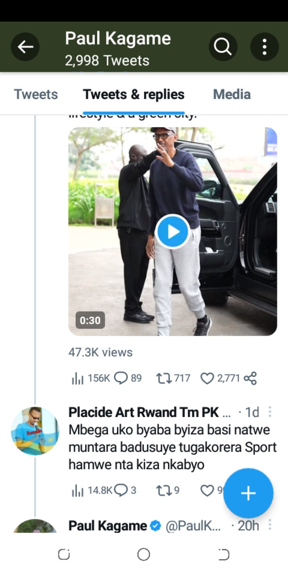Play the 0:30 video

(173, 232)
